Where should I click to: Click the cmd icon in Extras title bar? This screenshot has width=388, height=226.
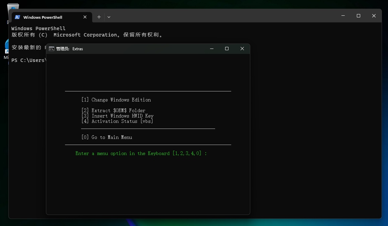52,49
